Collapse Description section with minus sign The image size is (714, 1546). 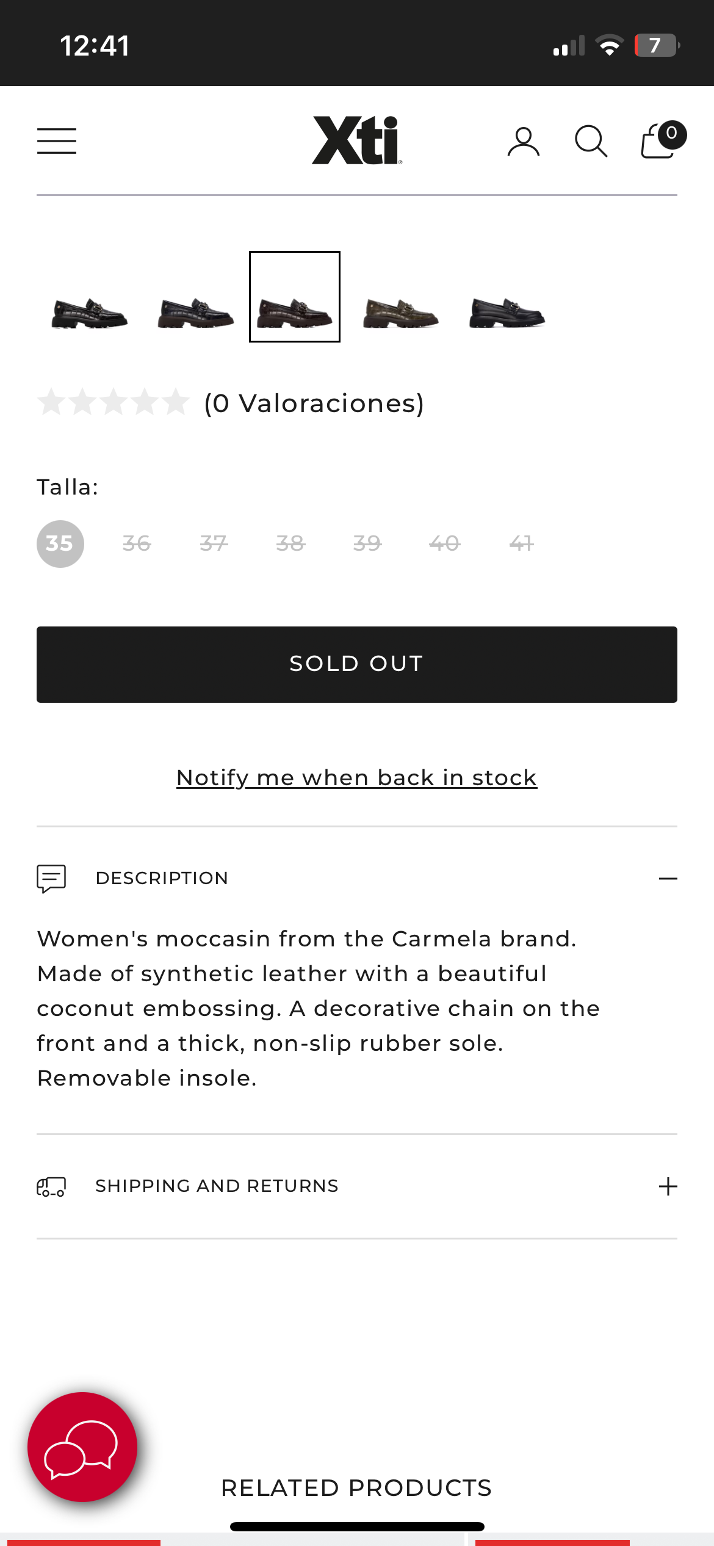pyautogui.click(x=668, y=878)
